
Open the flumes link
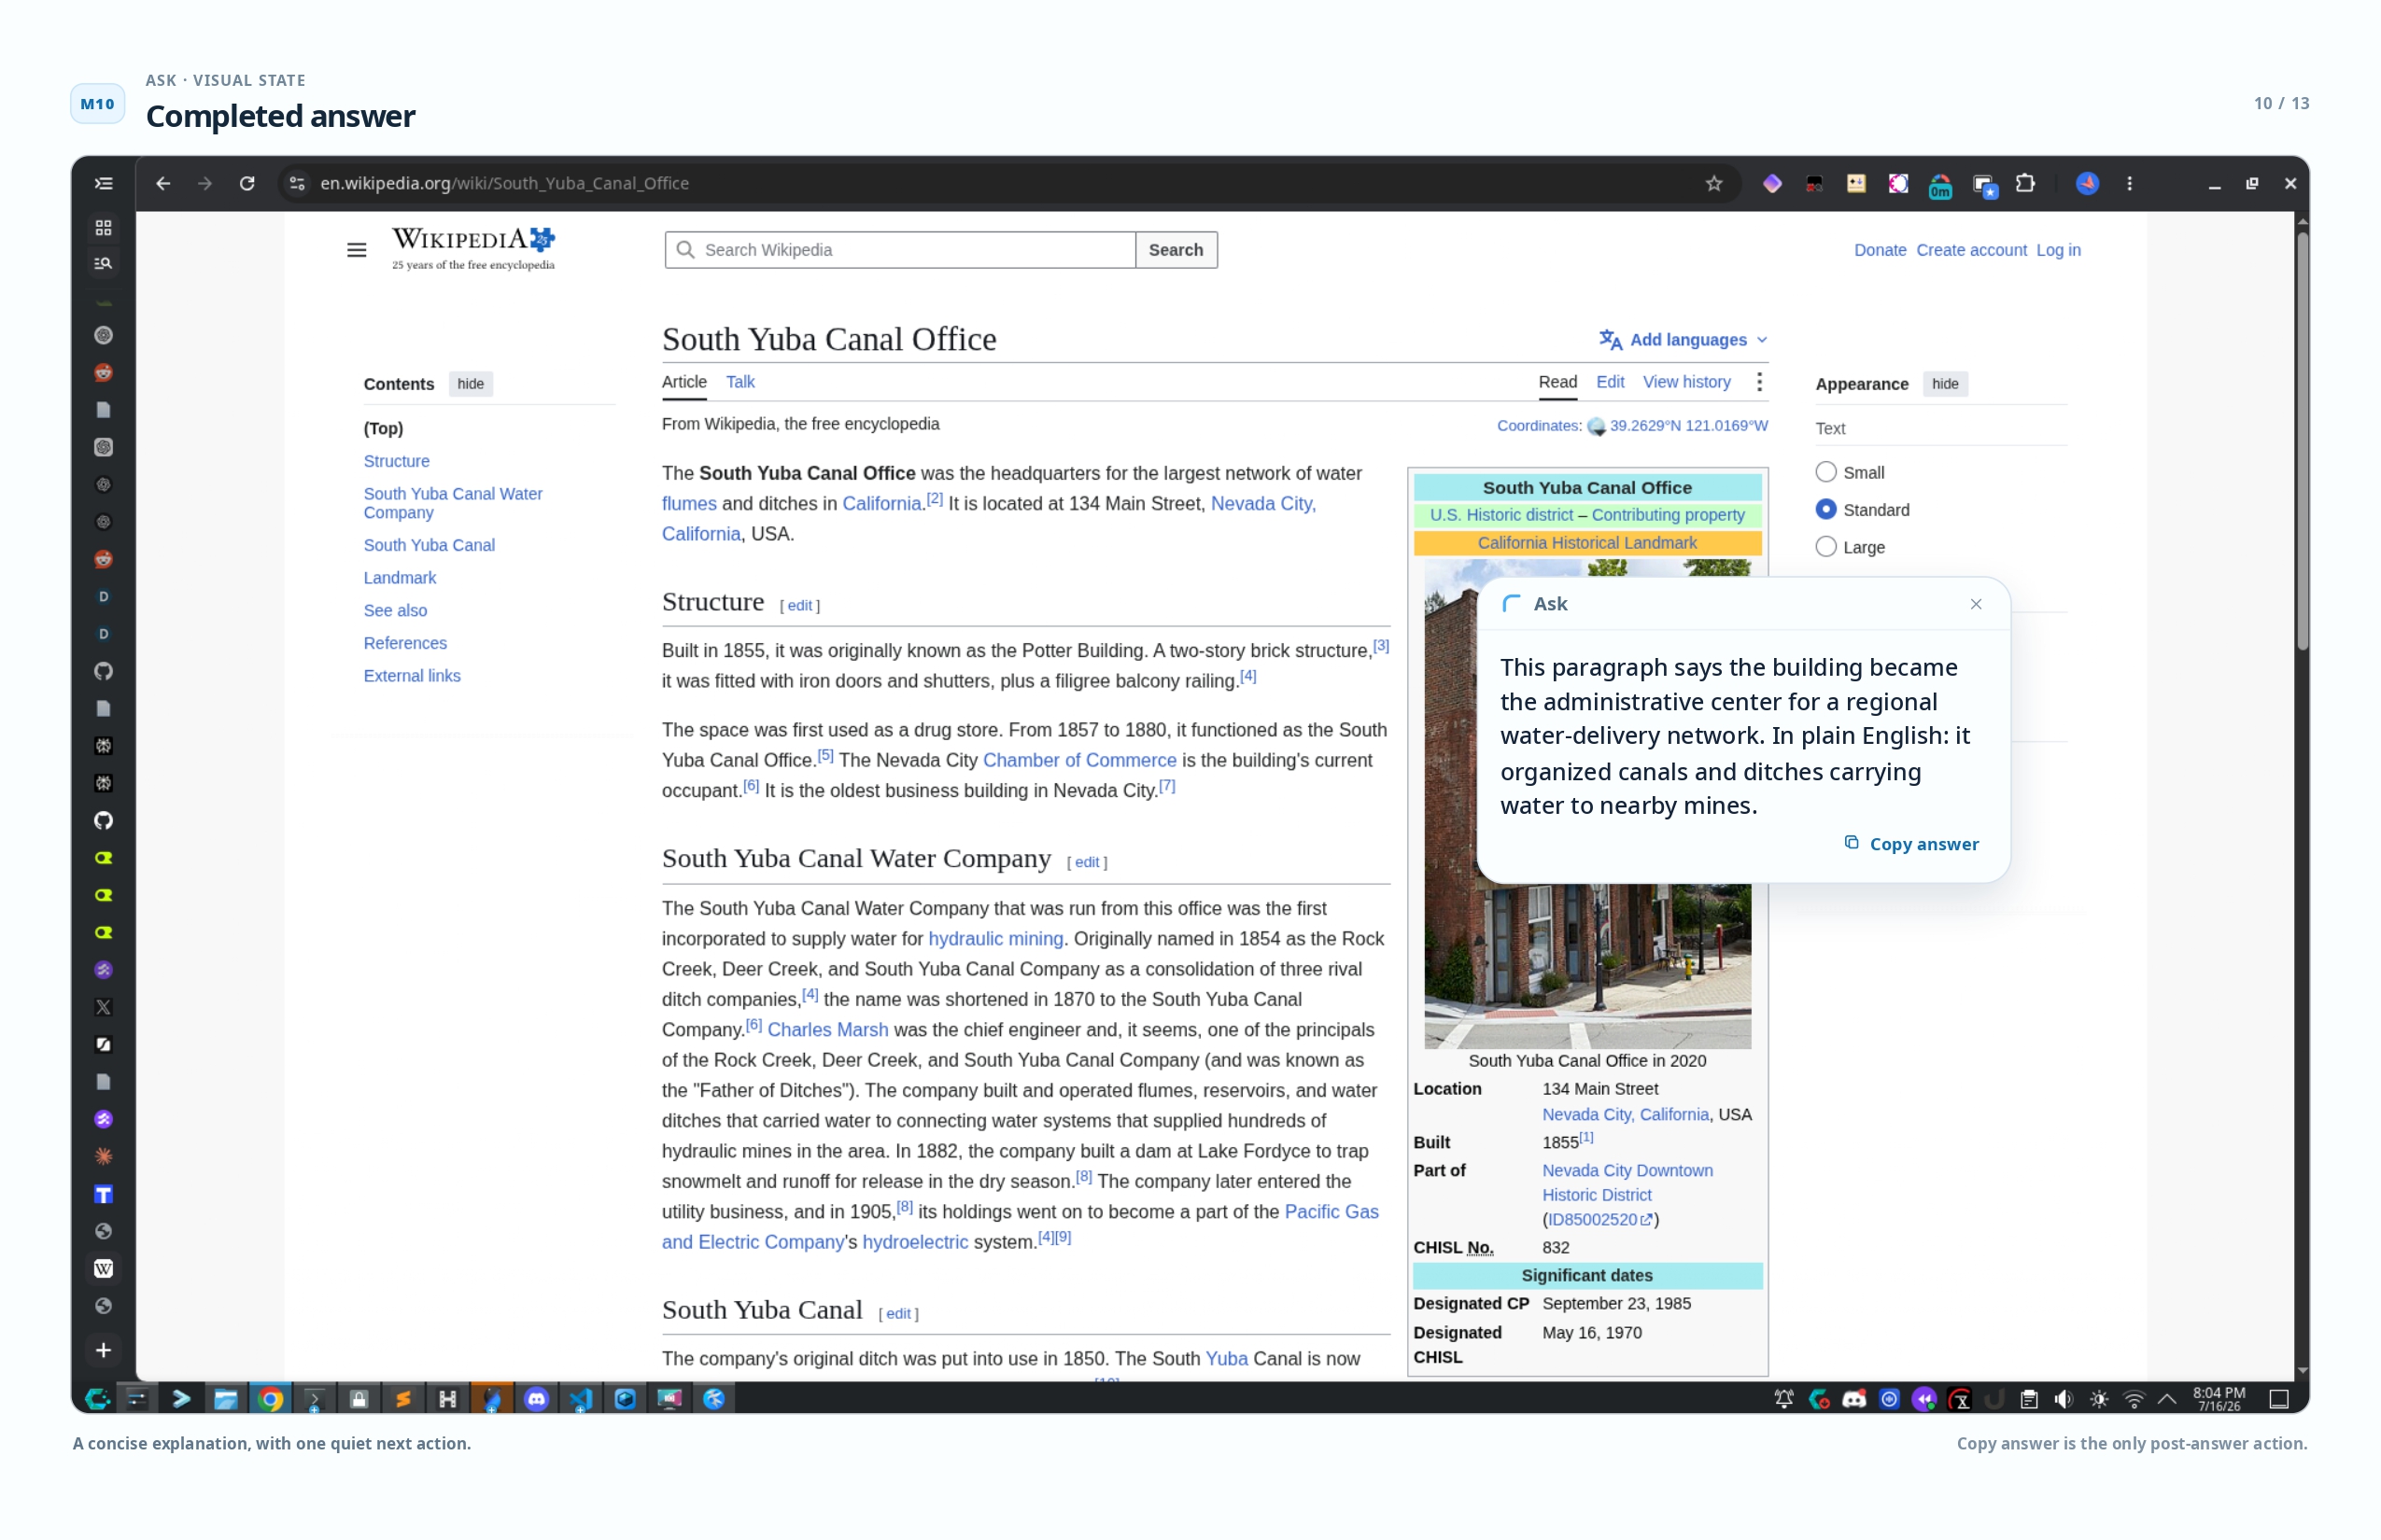689,504
